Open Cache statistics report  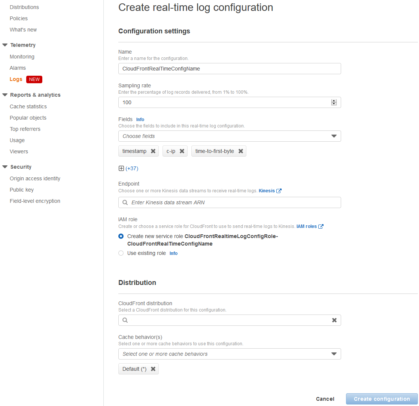28,106
